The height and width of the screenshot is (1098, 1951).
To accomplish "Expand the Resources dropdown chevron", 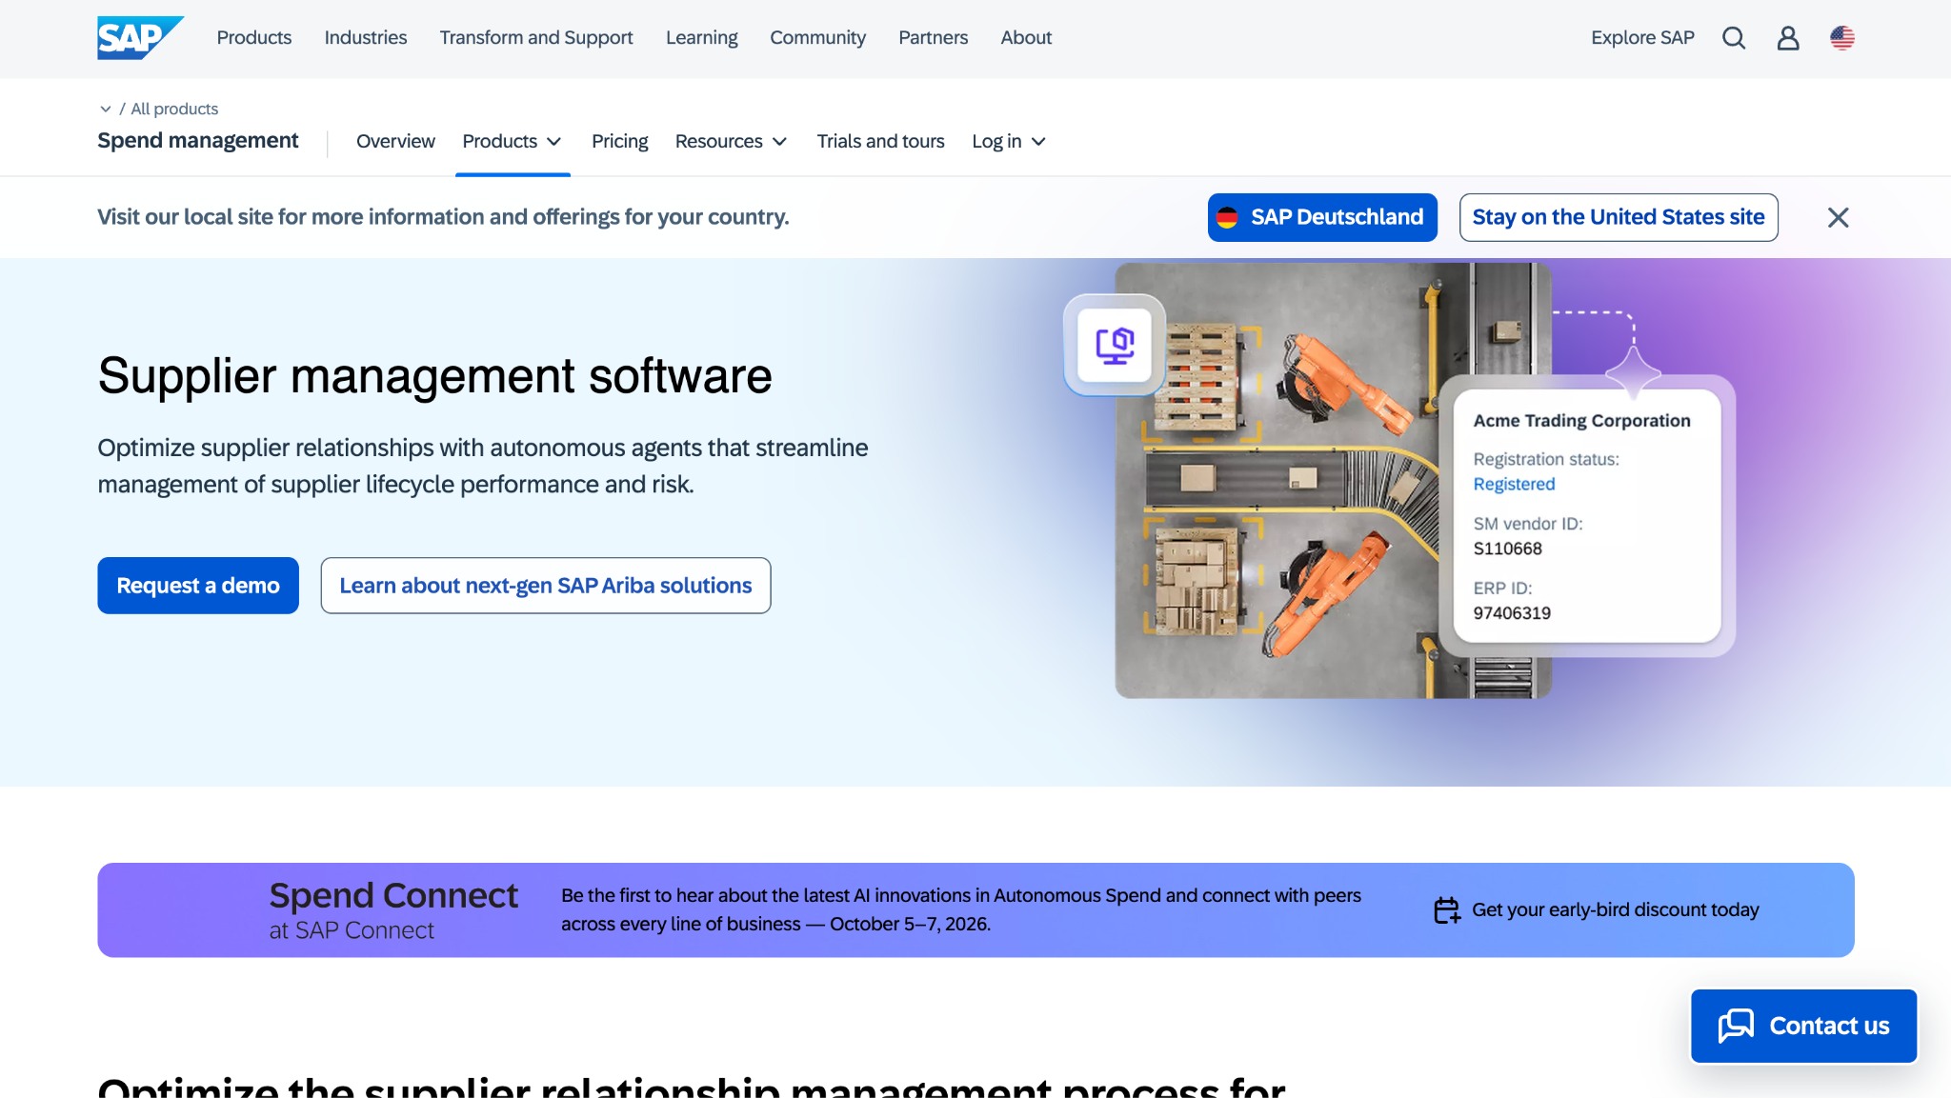I will pos(779,142).
